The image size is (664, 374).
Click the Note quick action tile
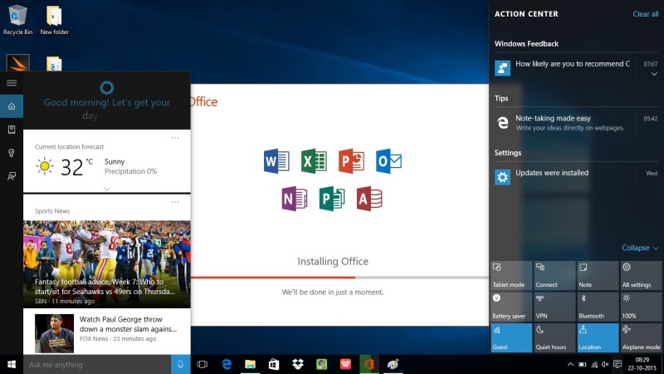[x=598, y=275]
